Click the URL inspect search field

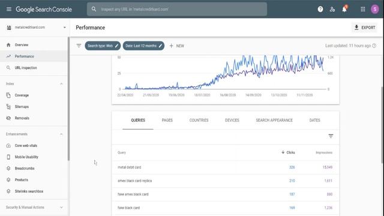[177, 10]
